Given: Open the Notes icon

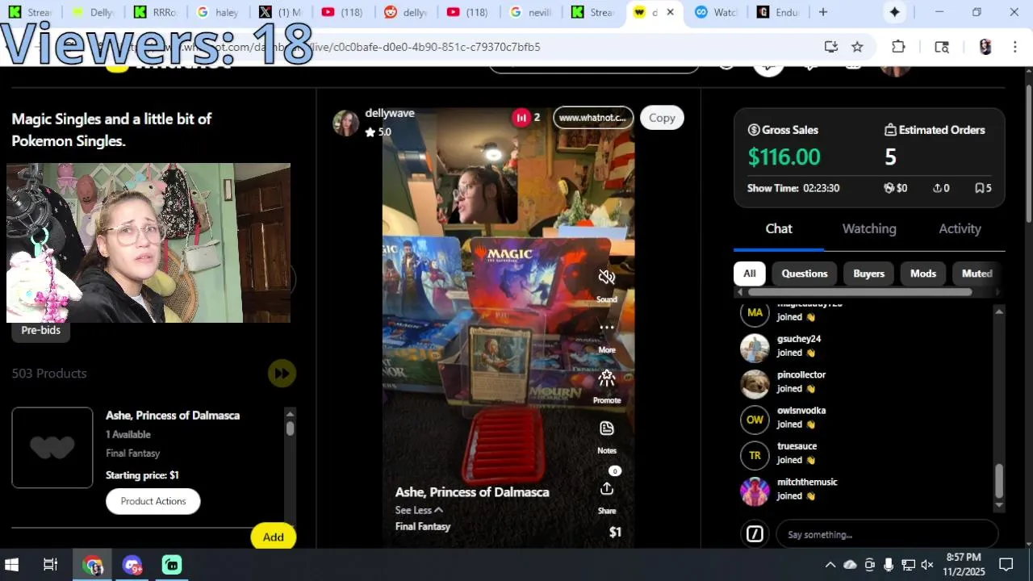Looking at the screenshot, I should coord(607,428).
